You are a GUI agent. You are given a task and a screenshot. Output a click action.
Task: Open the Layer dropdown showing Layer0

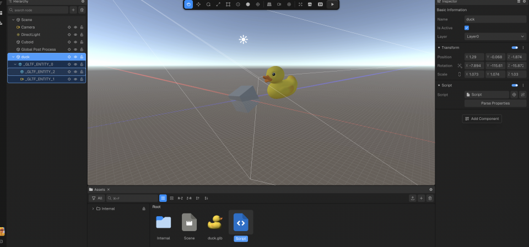(x=495, y=36)
